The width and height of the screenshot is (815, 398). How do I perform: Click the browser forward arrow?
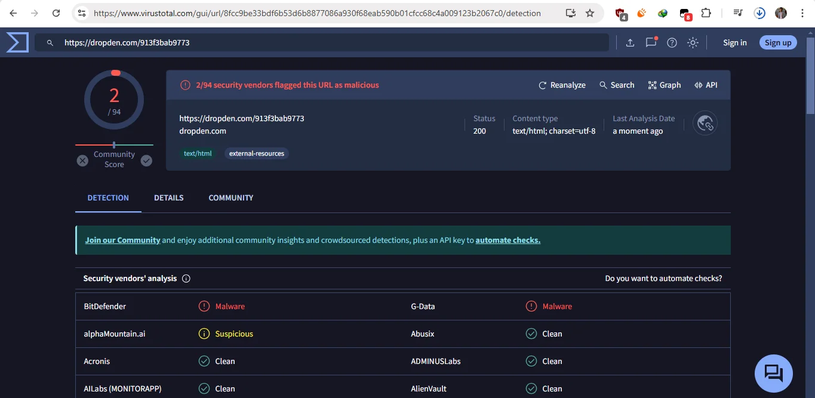pyautogui.click(x=35, y=13)
